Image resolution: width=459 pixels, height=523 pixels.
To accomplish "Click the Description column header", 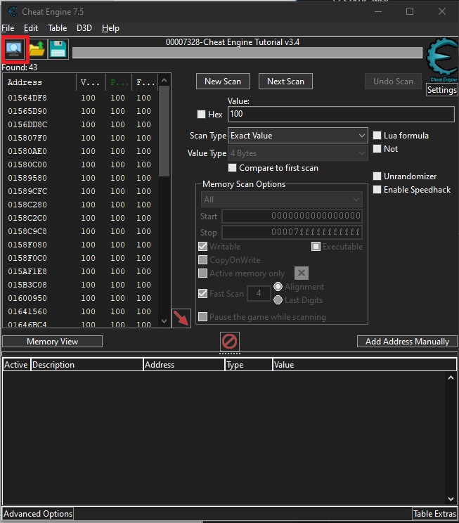I will pyautogui.click(x=87, y=365).
